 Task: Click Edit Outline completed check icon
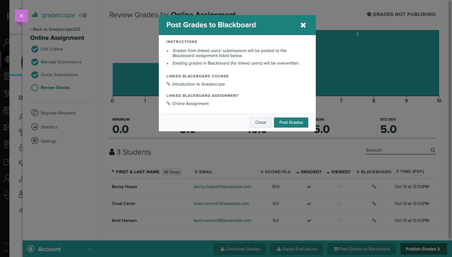35,49
